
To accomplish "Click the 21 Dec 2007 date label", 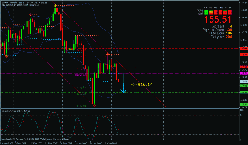I will [52, 143].
